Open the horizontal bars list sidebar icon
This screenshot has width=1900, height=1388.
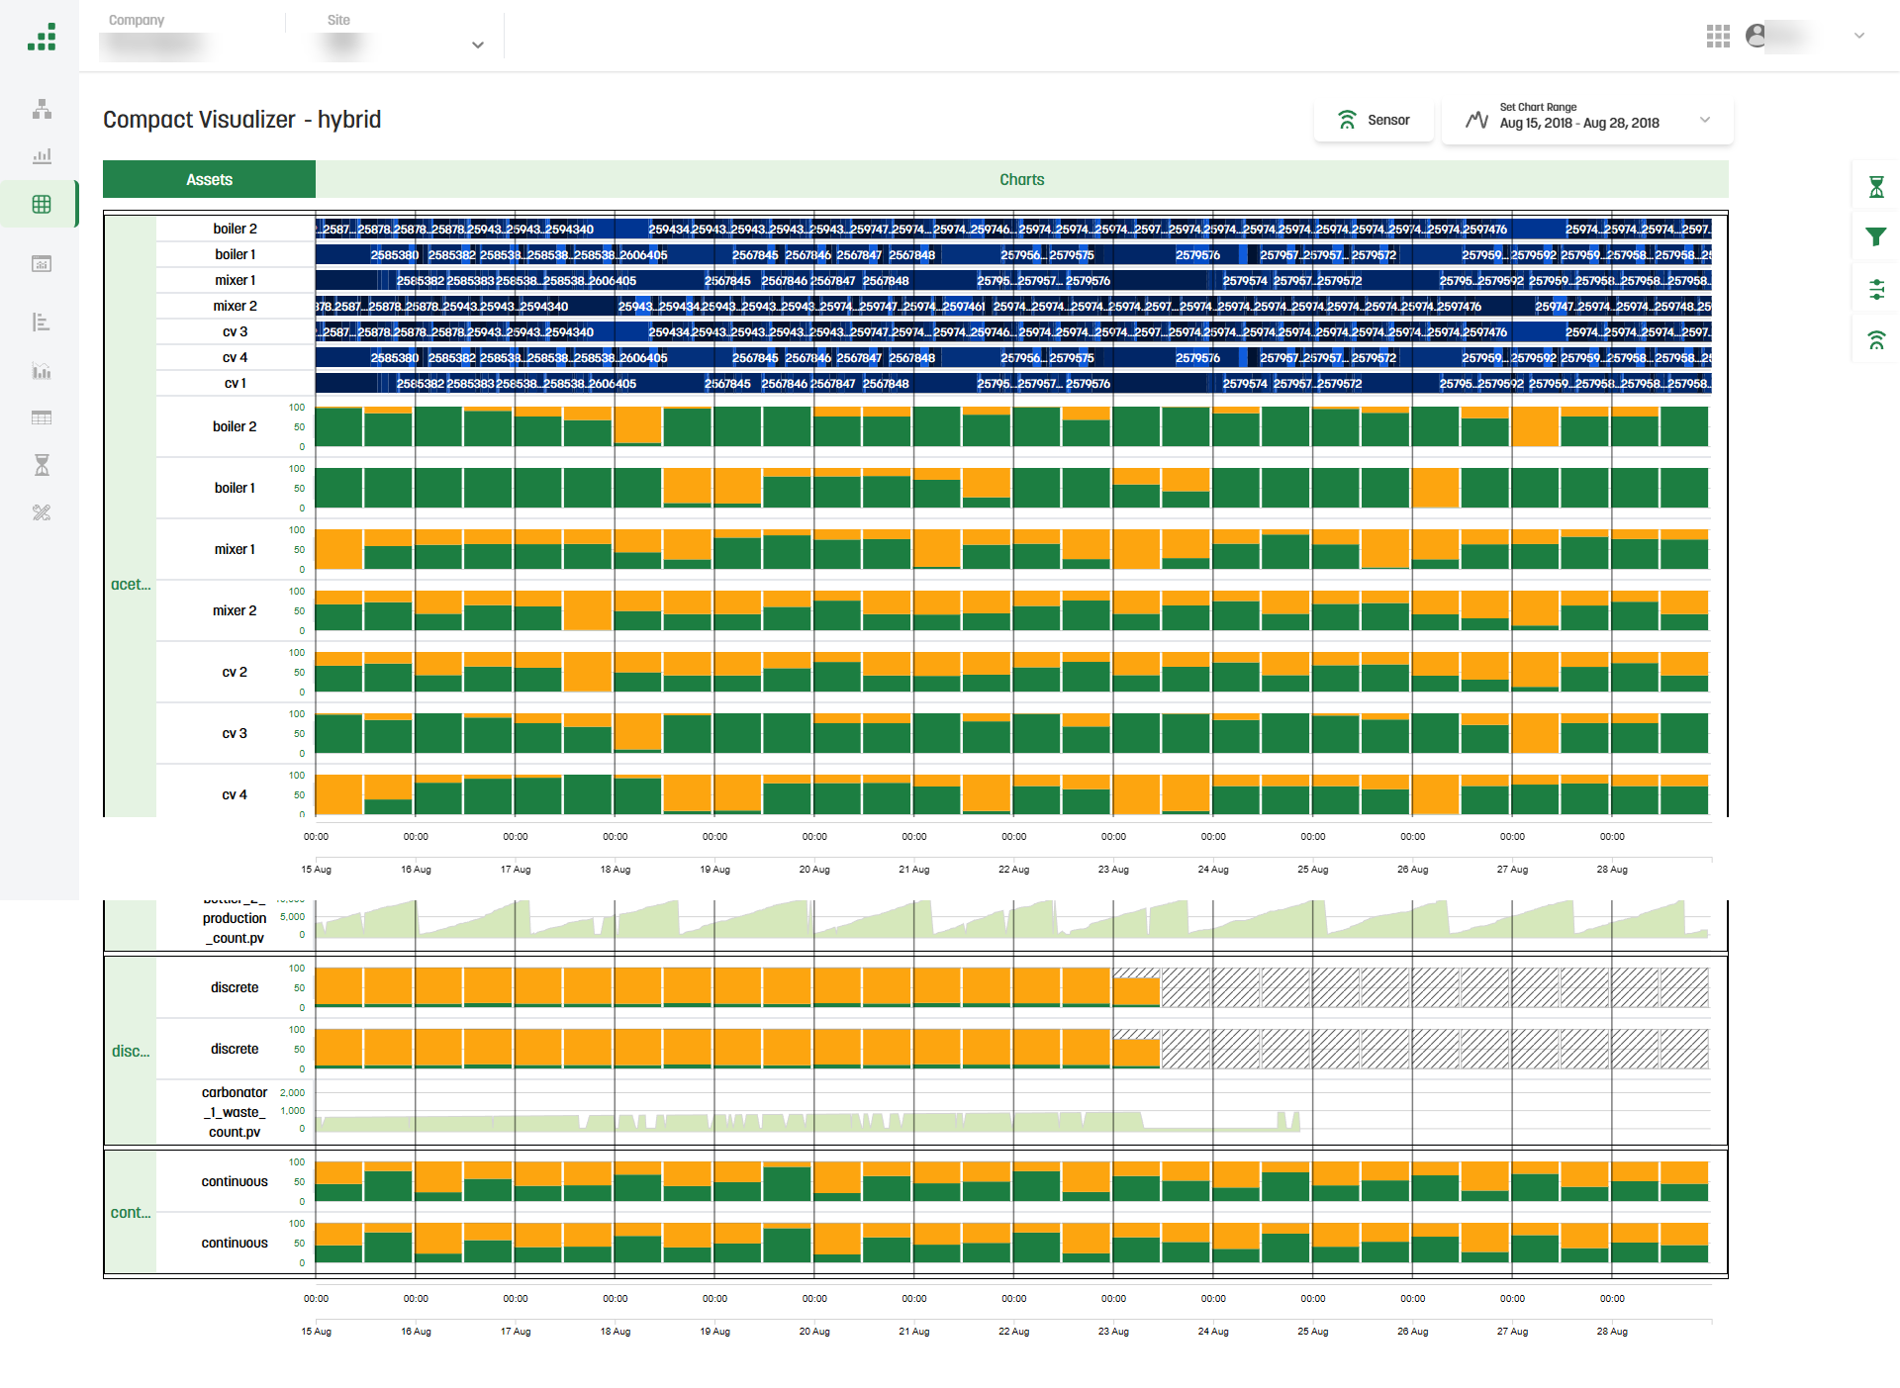pos(42,322)
